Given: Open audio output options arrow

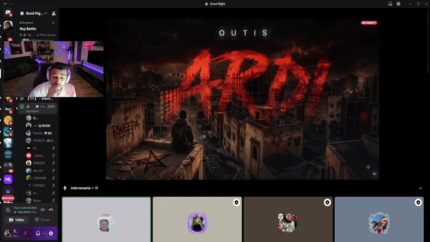Looking at the screenshot, I should click(x=44, y=233).
